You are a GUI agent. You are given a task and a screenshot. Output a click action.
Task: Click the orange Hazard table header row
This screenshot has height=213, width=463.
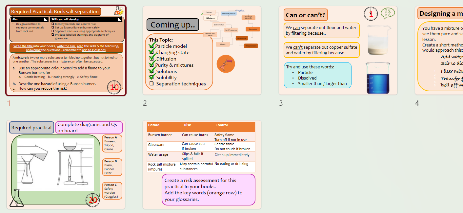coord(201,127)
